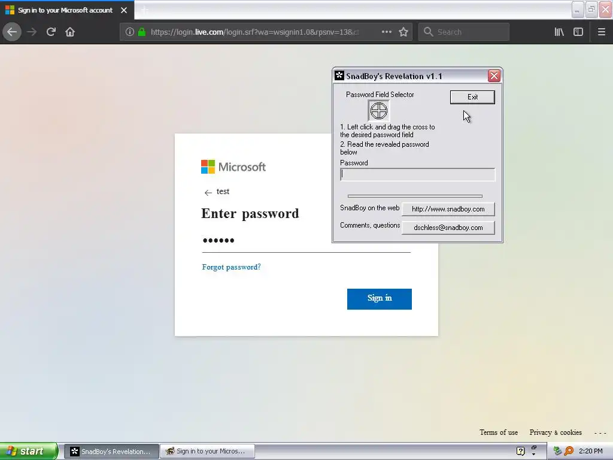Click the Password Field Selector crosshair

tap(378, 111)
